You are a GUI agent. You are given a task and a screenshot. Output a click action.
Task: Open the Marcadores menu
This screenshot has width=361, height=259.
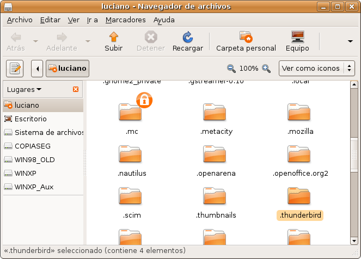[125, 20]
